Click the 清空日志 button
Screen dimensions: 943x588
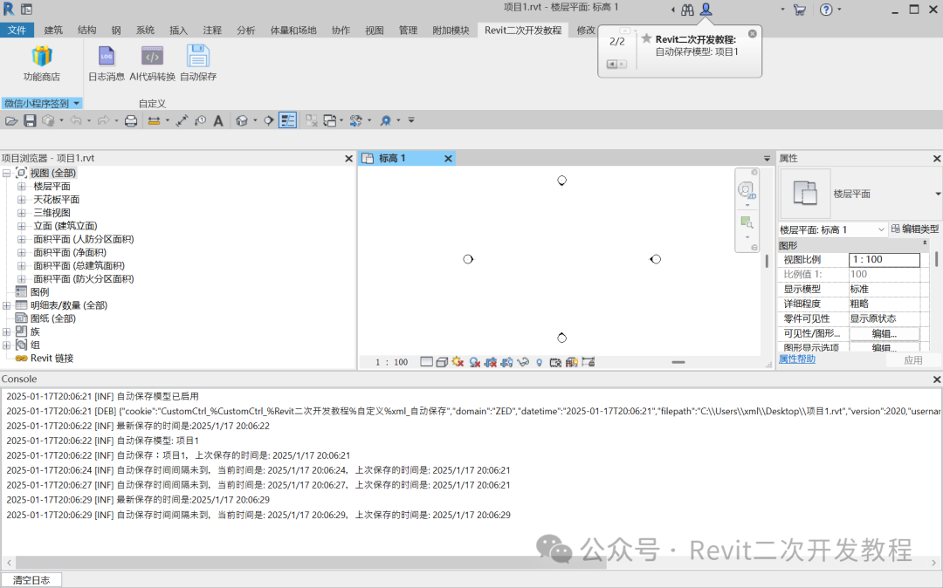(31, 580)
